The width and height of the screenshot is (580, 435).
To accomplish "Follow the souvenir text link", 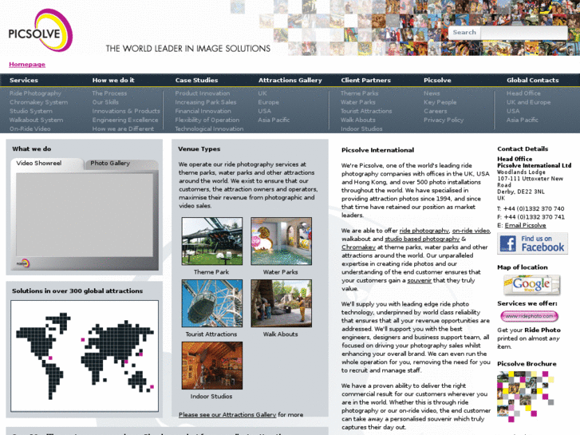I will (x=419, y=281).
